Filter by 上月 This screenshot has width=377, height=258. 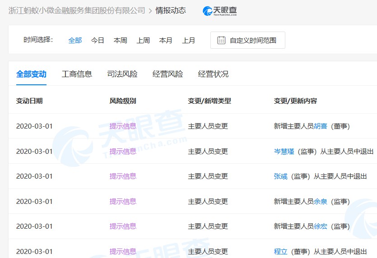click(189, 40)
